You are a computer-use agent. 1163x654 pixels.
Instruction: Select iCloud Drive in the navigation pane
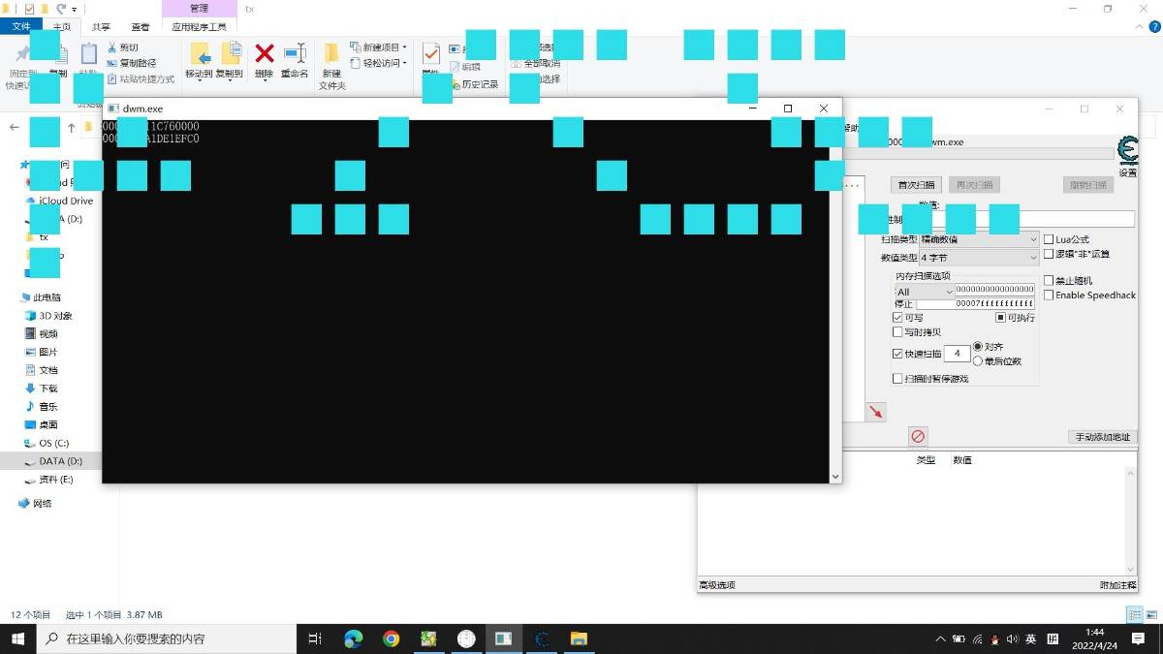pos(66,201)
